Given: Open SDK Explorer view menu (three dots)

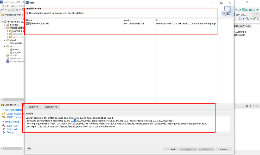Looking at the screenshot, I should coord(258,18).
